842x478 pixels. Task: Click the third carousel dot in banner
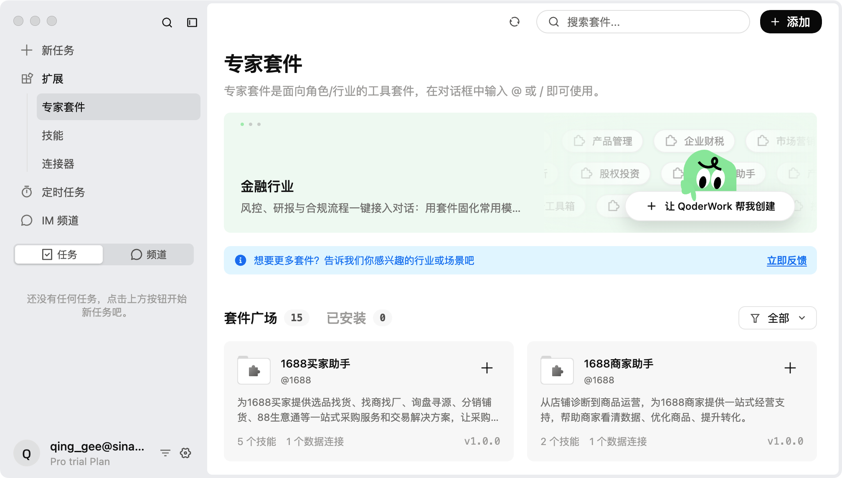point(259,124)
